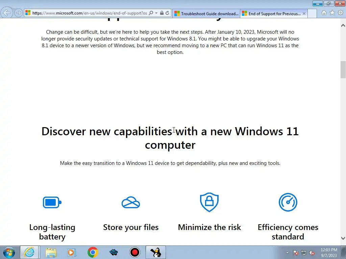This screenshot has width=346, height=259.
Task: Click the Change can be difficult paragraph
Action: [170, 42]
